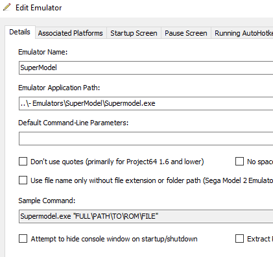This screenshot has width=273, height=257.
Task: Open the Startup Screen tab
Action: pos(134,33)
